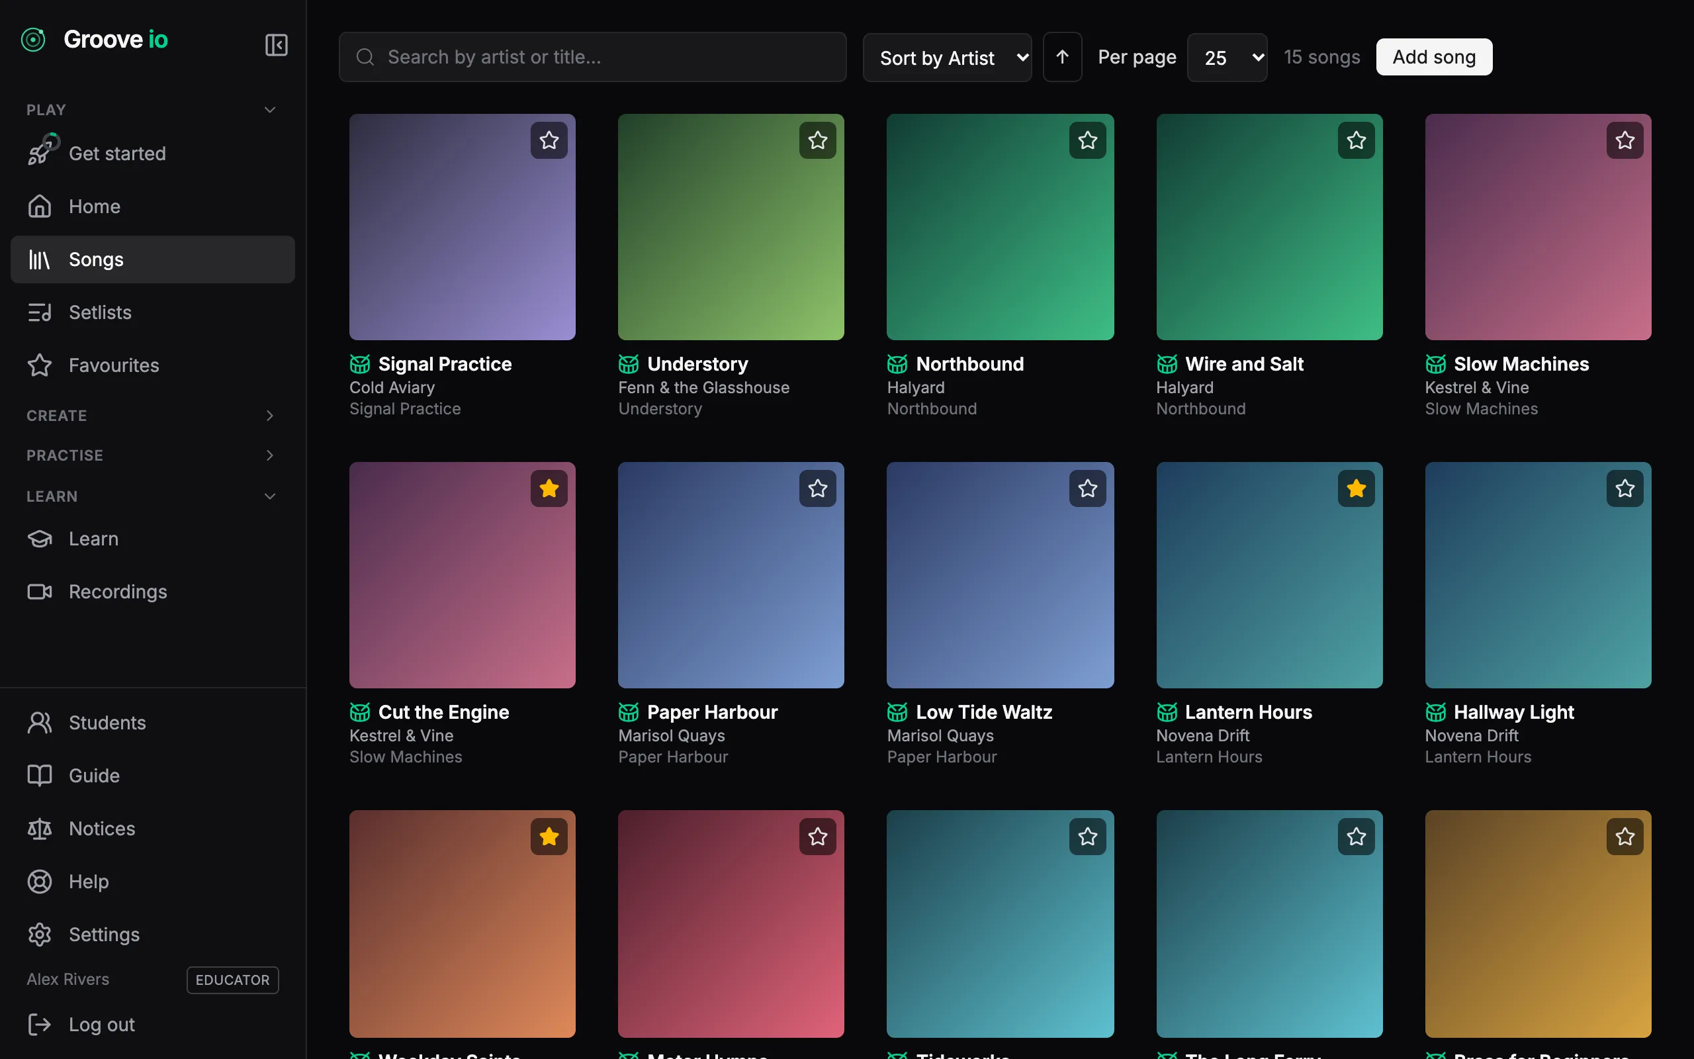Select Songs in sidebar
The width and height of the screenshot is (1694, 1059).
153,259
